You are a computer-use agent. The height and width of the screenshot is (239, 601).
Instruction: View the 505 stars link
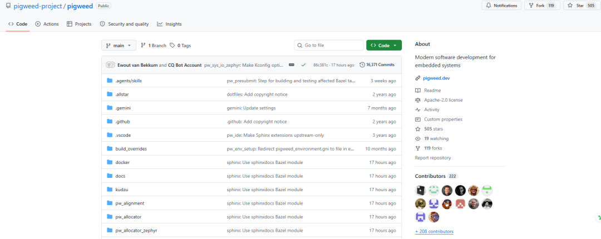point(433,129)
